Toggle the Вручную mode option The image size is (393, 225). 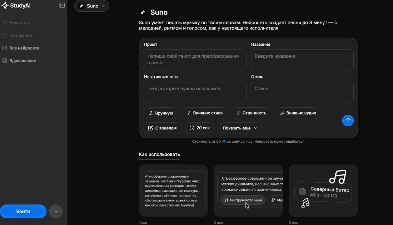[x=160, y=113]
